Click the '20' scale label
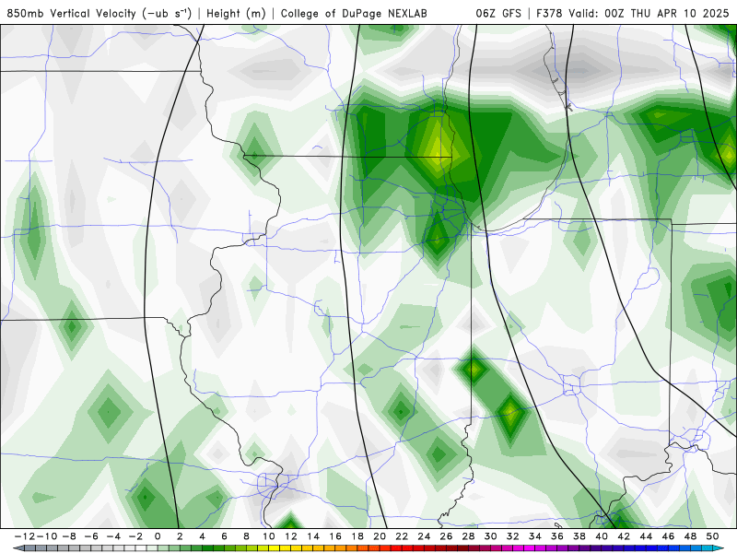 click(380, 536)
